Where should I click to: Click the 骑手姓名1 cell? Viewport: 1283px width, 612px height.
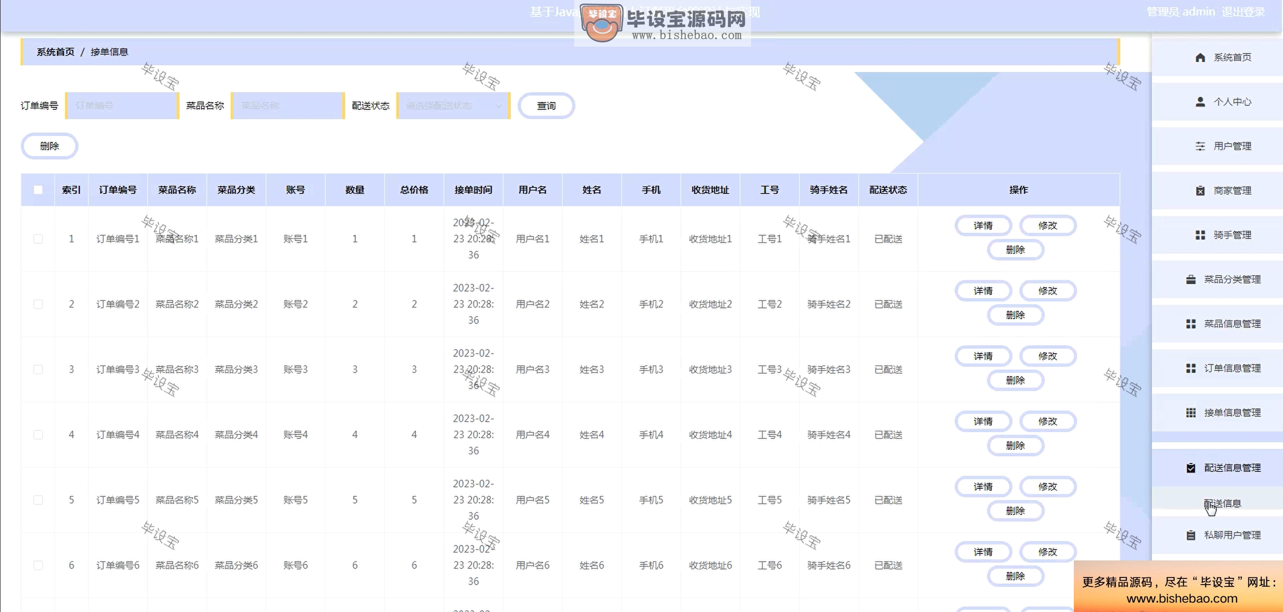(829, 239)
